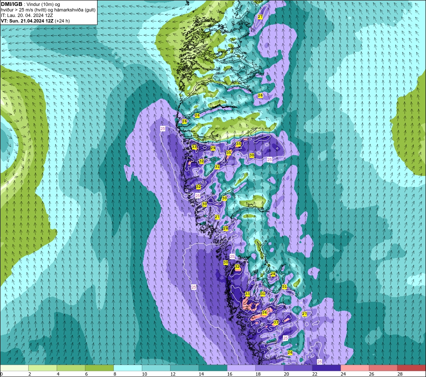Viewport: 426px width, 377px height.
Task: Click the yellow gust label '29' on the map
Action: [213, 148]
